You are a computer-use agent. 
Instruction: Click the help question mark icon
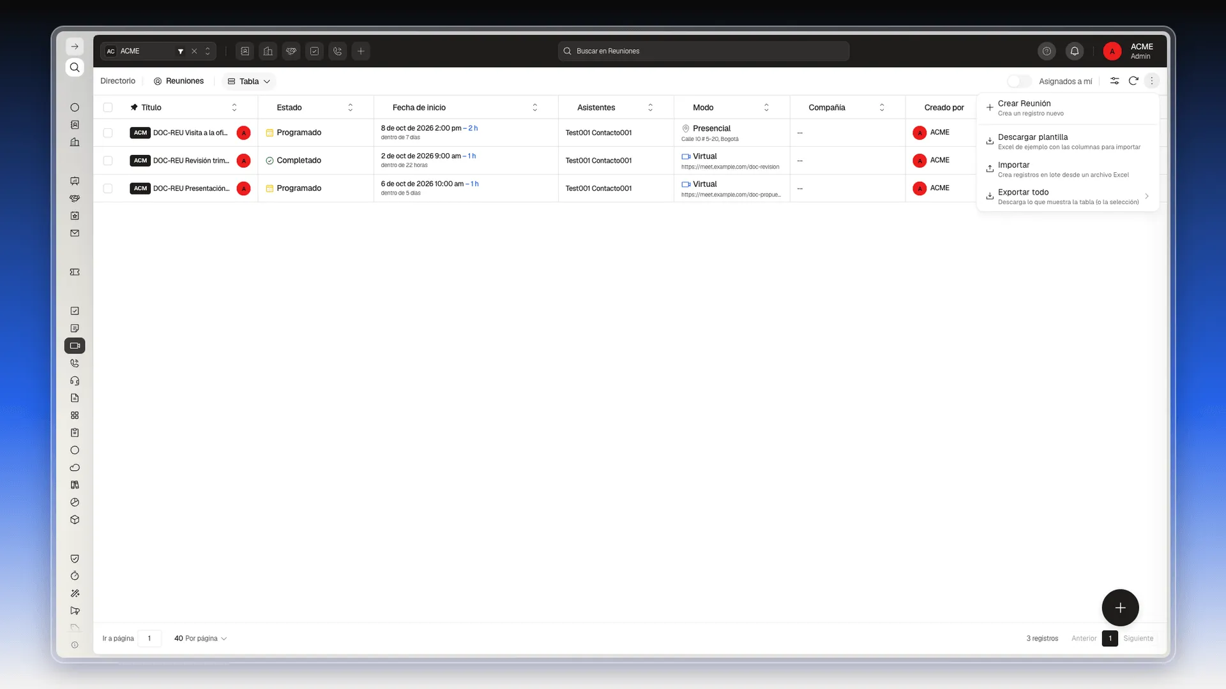click(1047, 51)
